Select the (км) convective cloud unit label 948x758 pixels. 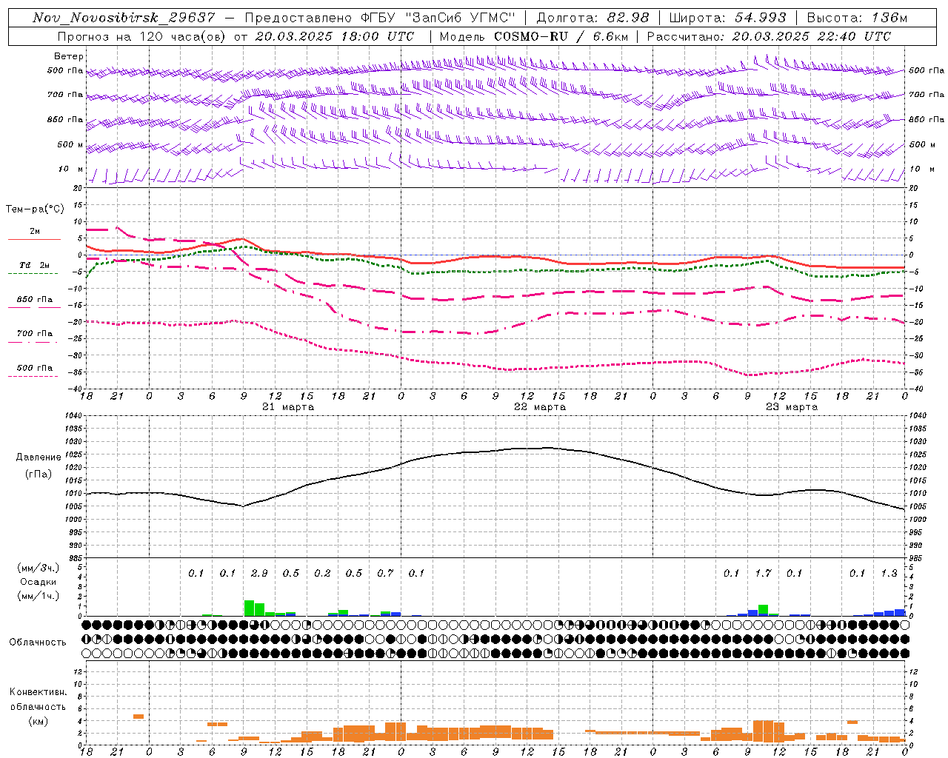pos(38,722)
